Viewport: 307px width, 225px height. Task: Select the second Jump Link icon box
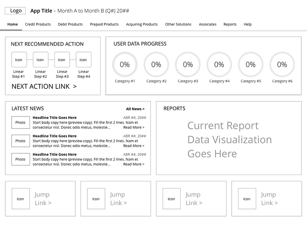point(96,199)
